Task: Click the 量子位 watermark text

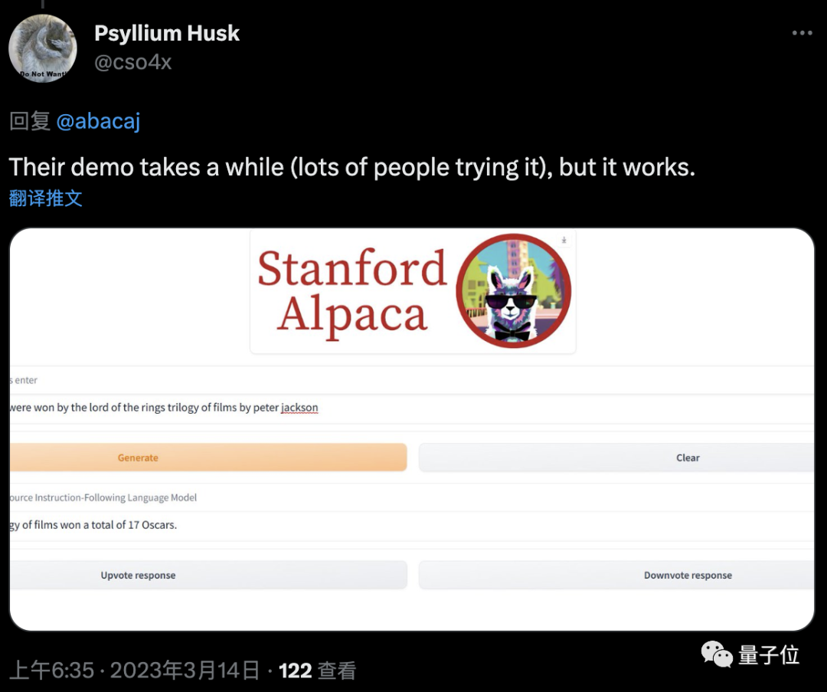Action: click(x=769, y=654)
